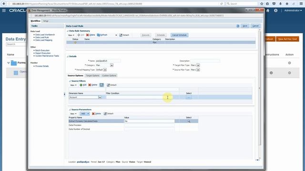Open Data Load Mapping task link
305x171 pixels.
[x=44, y=40]
